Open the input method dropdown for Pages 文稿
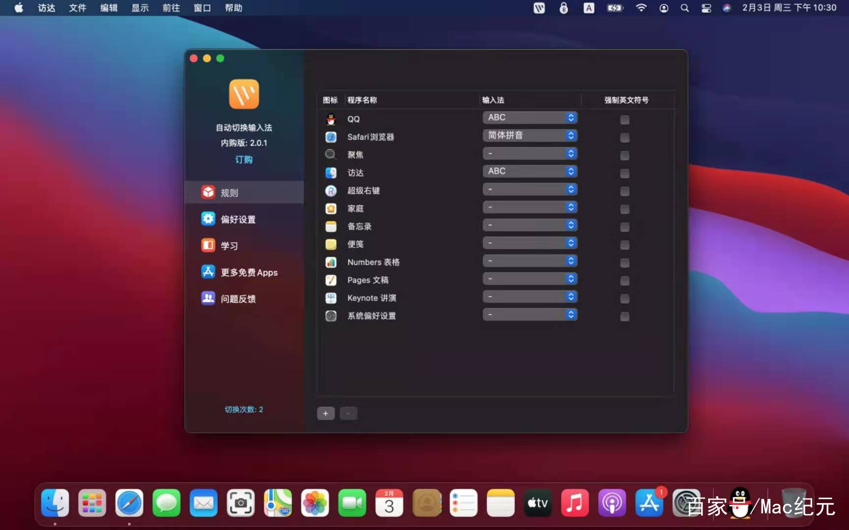The image size is (849, 530). pos(530,279)
